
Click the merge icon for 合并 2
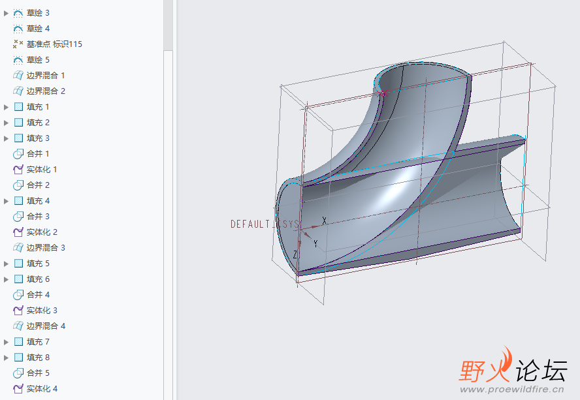click(18, 185)
